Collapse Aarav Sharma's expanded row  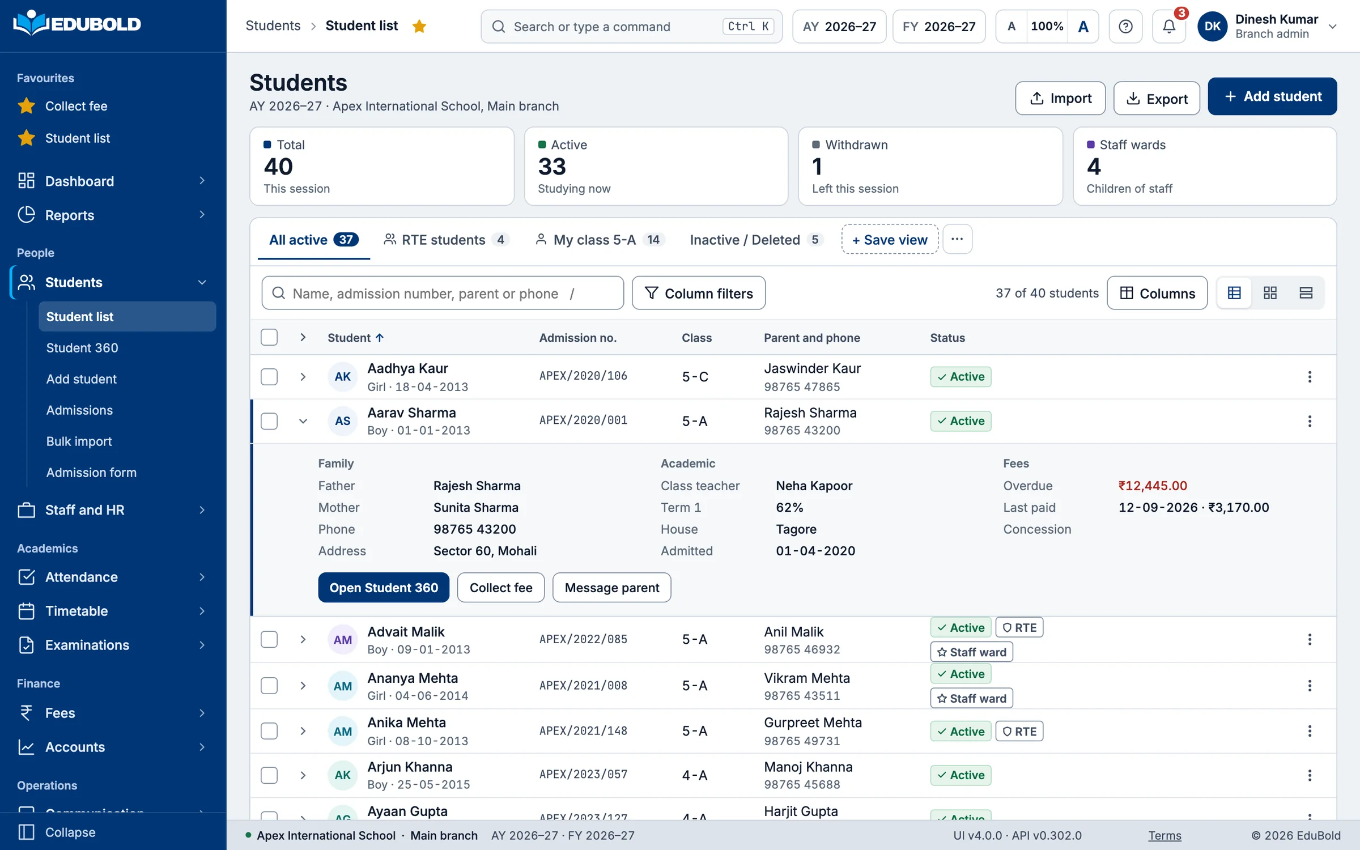[303, 421]
